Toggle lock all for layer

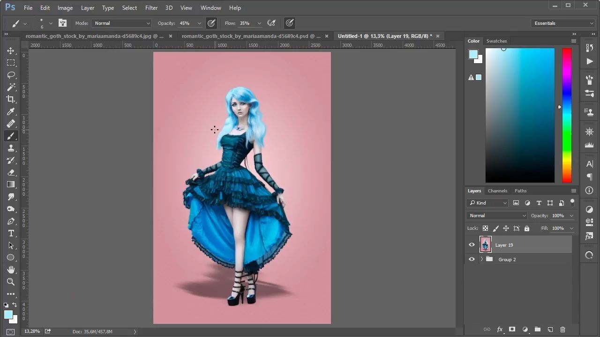click(x=527, y=228)
